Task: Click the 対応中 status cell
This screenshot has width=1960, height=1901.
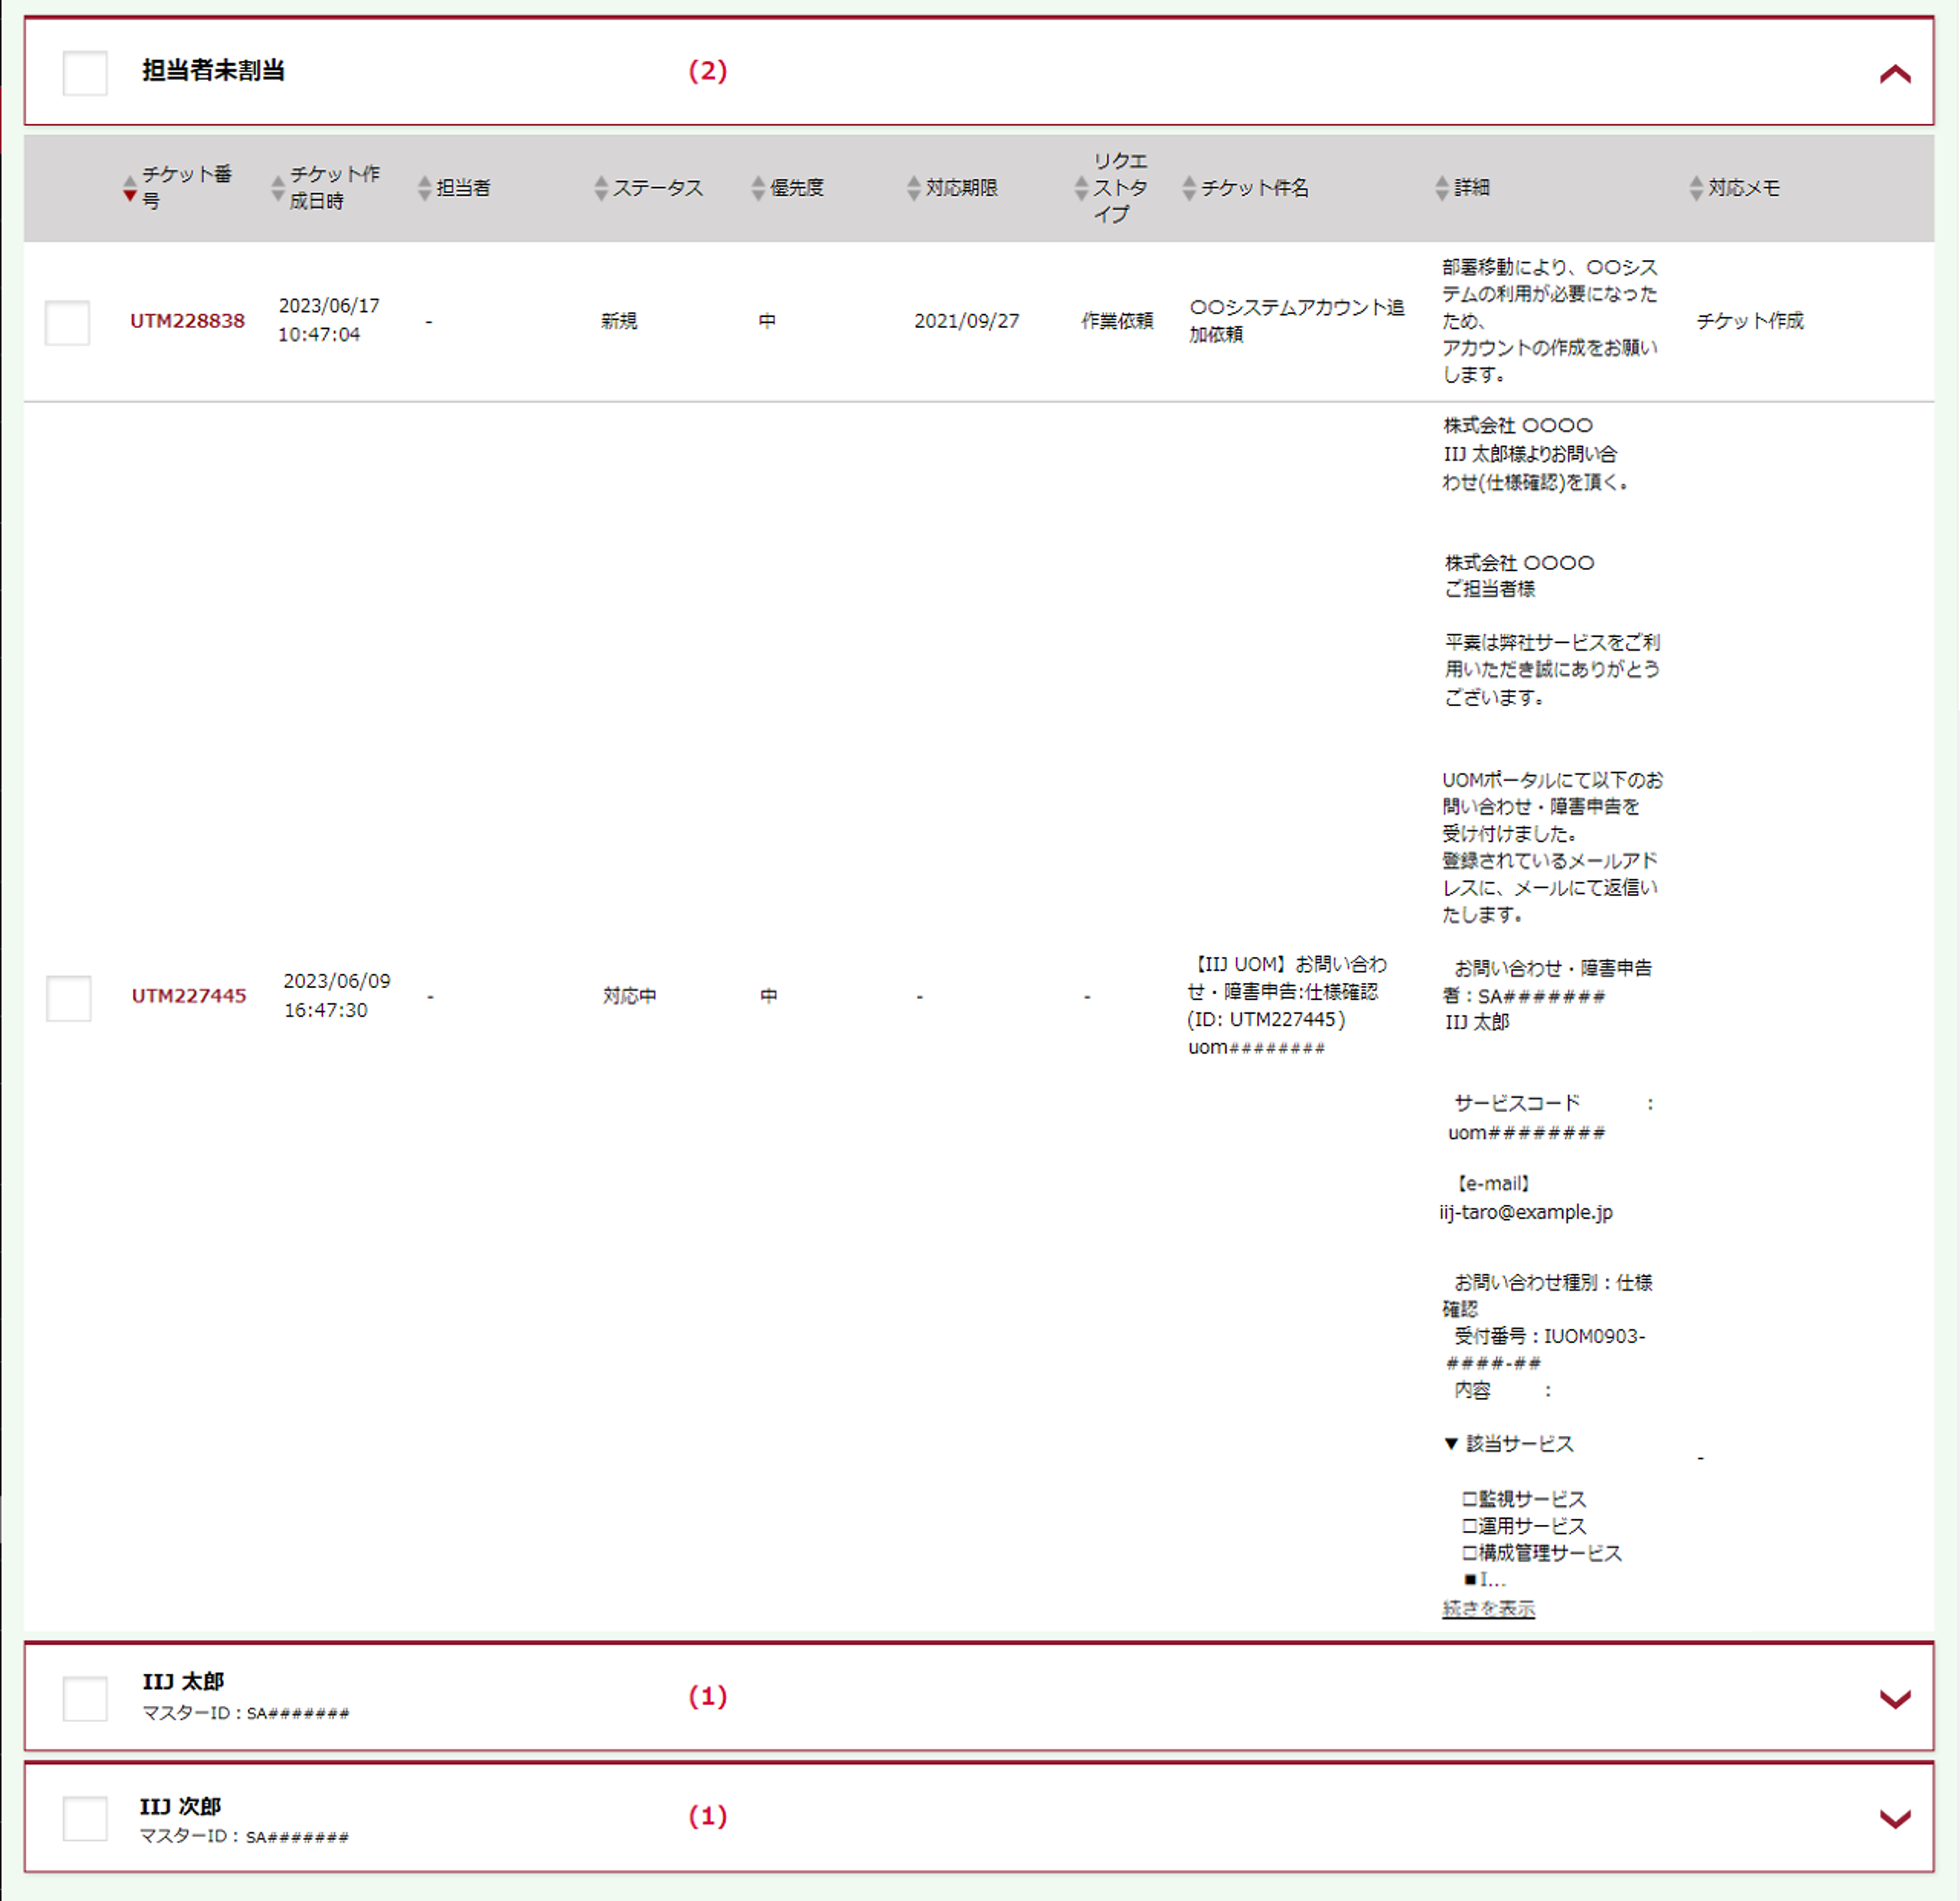Action: click(x=629, y=996)
